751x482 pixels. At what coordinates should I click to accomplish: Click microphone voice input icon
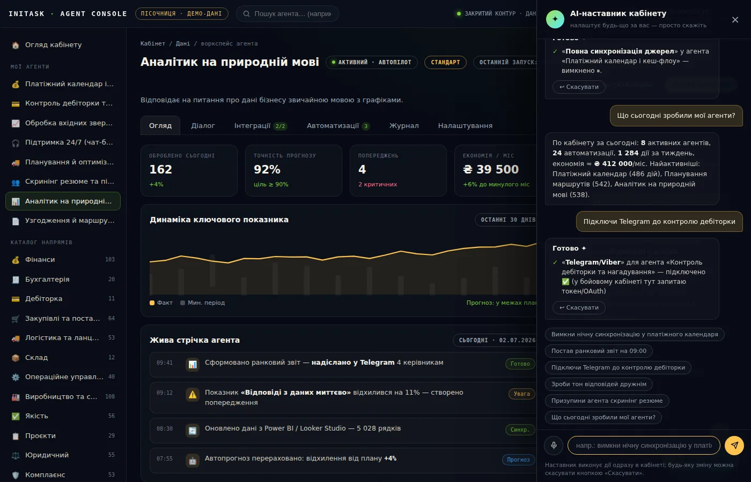[554, 446]
